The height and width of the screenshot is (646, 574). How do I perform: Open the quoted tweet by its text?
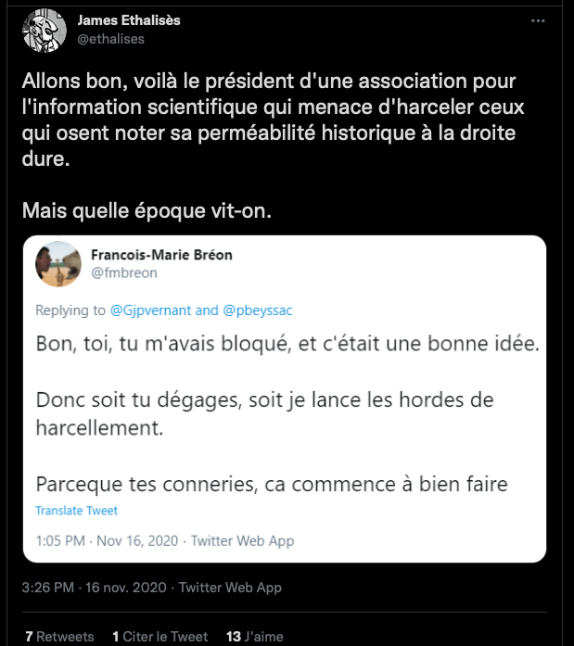coord(287,414)
